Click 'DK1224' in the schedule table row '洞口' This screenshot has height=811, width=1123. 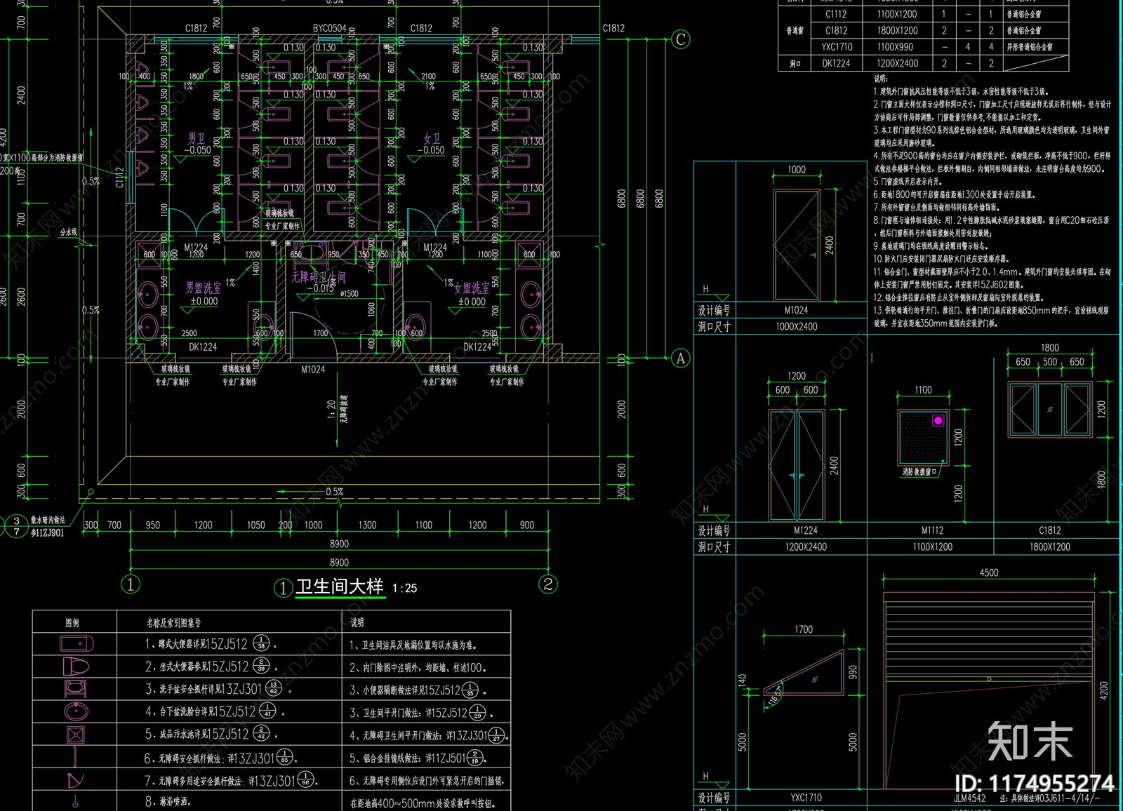pos(836,63)
